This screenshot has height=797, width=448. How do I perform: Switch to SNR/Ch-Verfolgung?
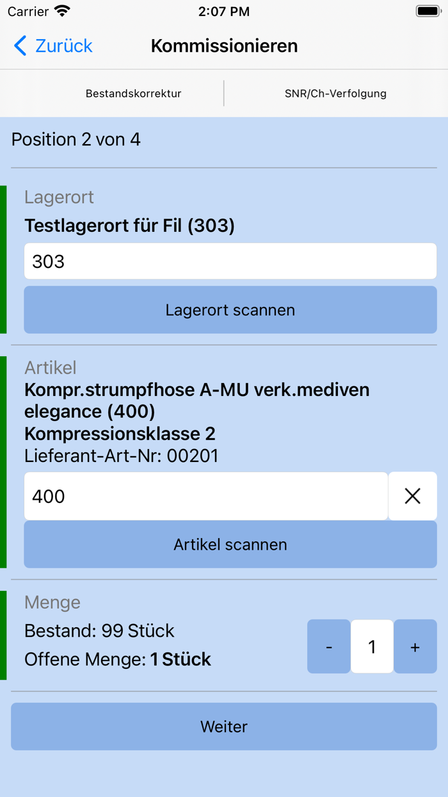(x=336, y=93)
